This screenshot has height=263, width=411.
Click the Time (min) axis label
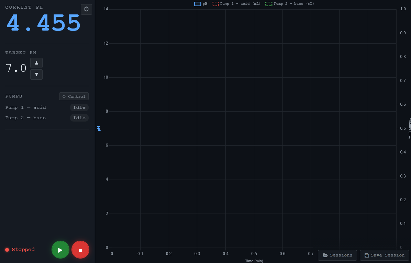pyautogui.click(x=254, y=261)
